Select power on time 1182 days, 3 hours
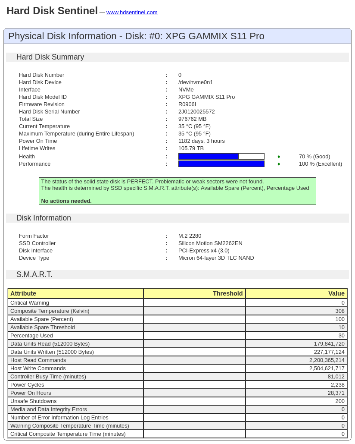355x444 pixels. pos(201,141)
